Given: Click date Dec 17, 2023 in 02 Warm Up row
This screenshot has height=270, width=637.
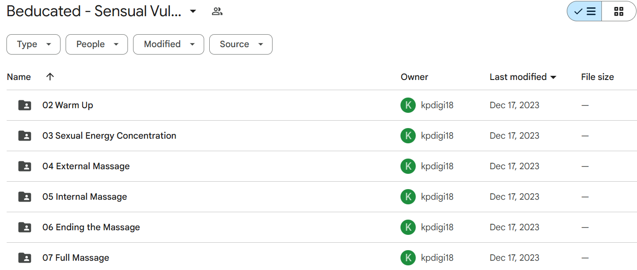Looking at the screenshot, I should pyautogui.click(x=515, y=105).
